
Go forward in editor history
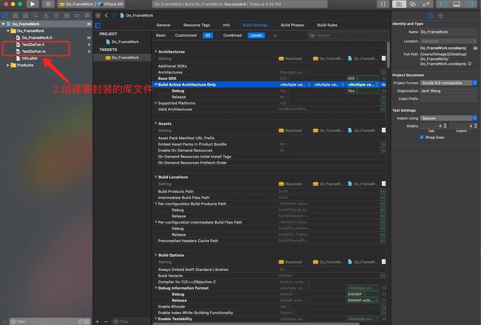(x=114, y=15)
